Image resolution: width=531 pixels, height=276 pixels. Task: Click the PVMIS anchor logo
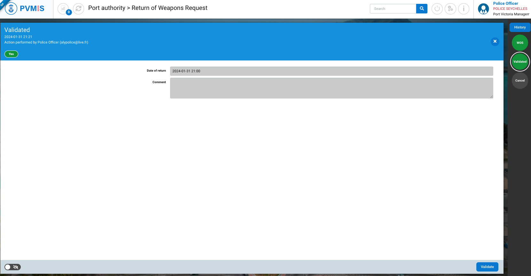[11, 9]
